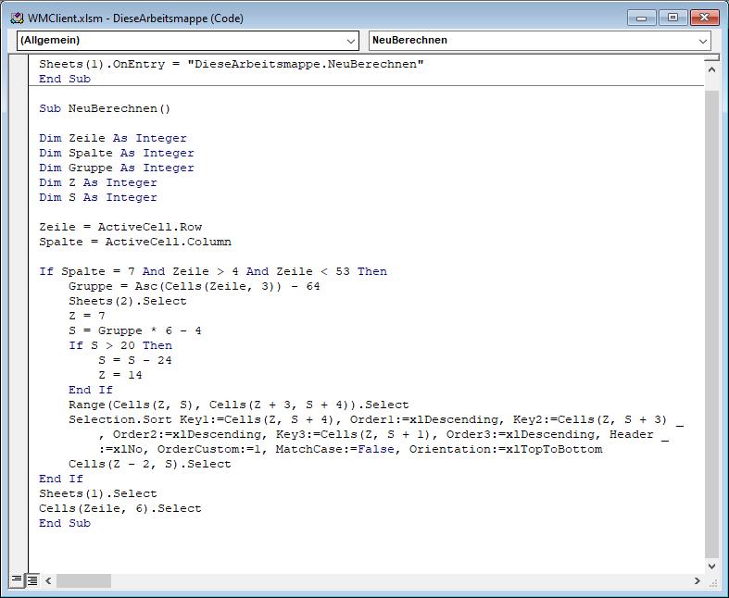
Task: Click the 'Range(Cells(Z, S)' select line
Action: point(239,405)
